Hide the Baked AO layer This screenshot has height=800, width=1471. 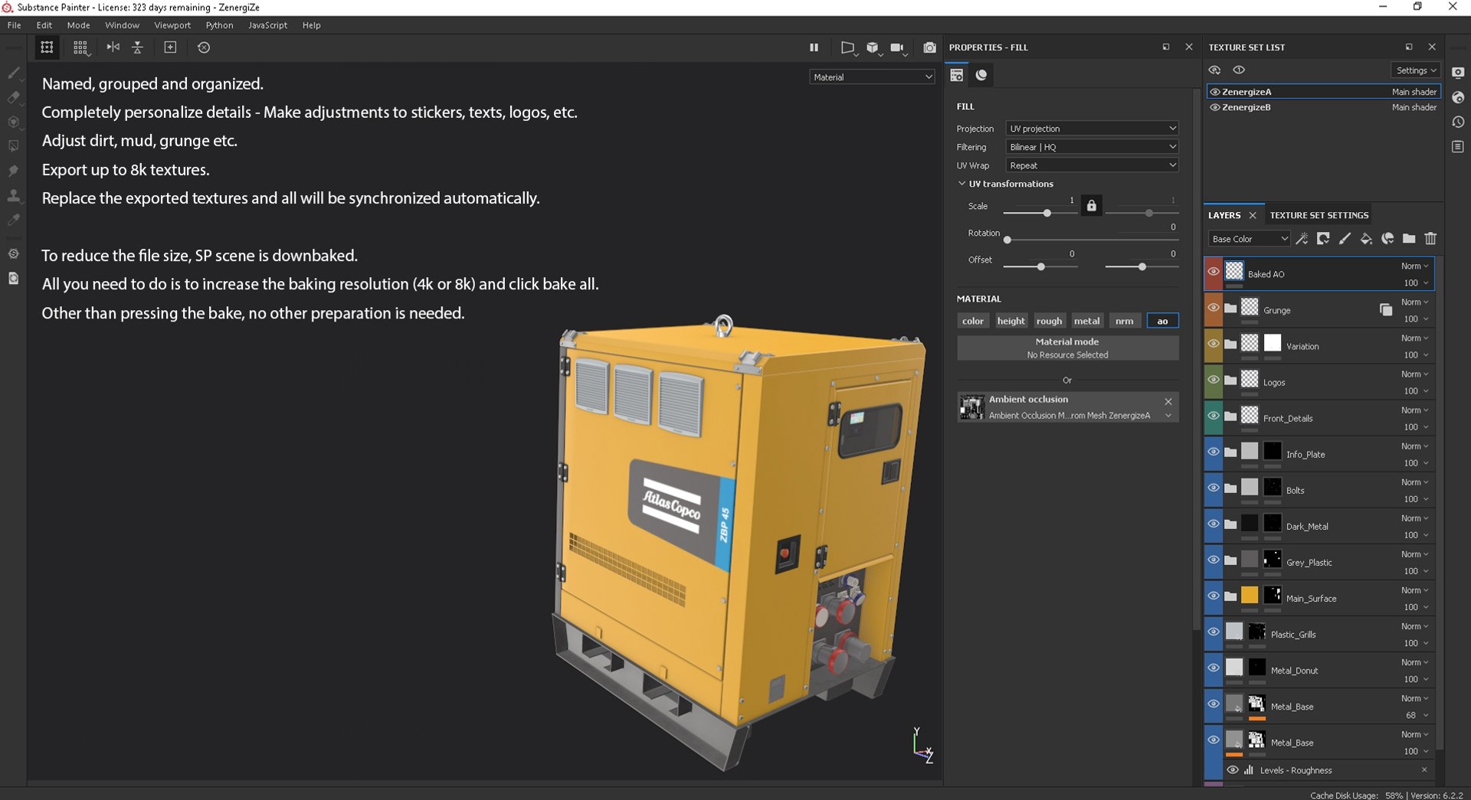1214,272
